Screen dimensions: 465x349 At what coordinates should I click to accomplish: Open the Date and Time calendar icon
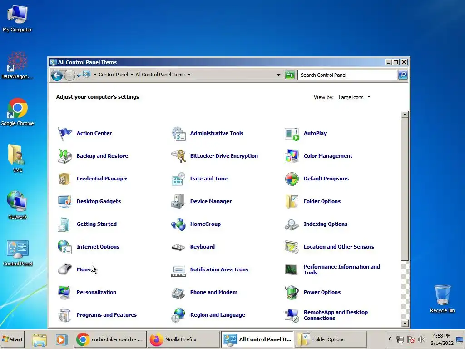pos(178,179)
